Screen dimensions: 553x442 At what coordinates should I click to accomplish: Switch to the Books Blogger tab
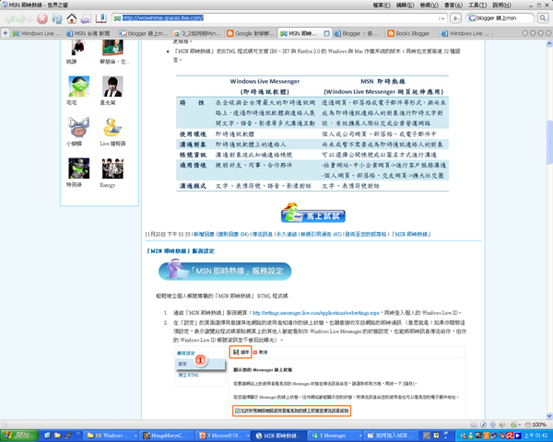[x=411, y=33]
